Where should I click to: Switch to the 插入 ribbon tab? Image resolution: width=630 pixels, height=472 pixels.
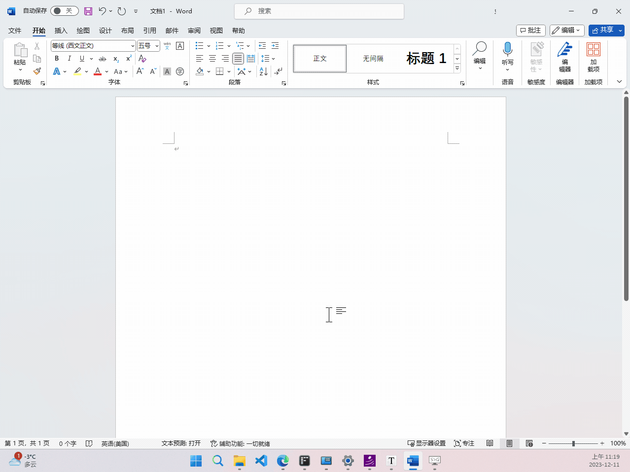click(61, 31)
